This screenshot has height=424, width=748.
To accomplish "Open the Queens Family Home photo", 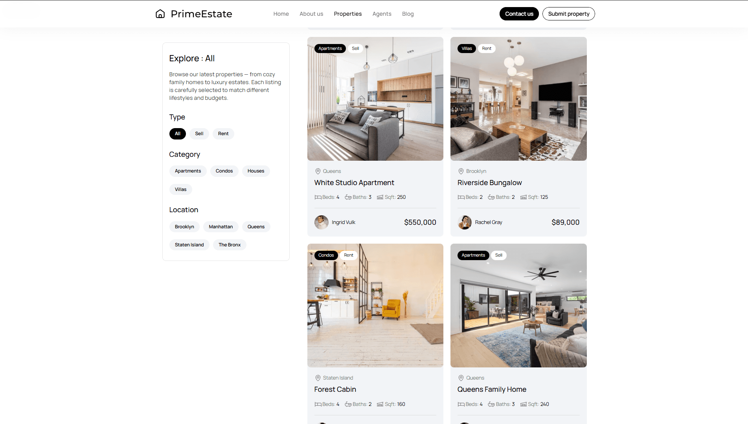I will click(518, 305).
